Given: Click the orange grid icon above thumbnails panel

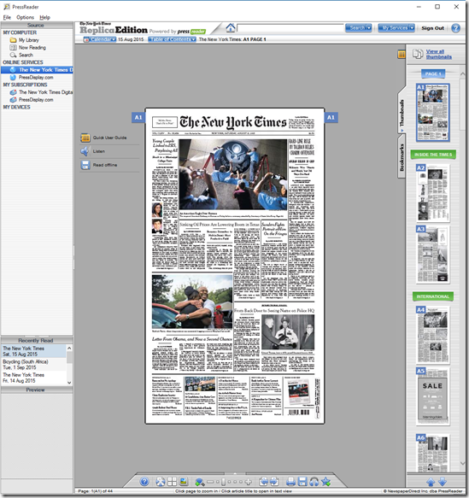Looking at the screenshot, I should tap(402, 55).
